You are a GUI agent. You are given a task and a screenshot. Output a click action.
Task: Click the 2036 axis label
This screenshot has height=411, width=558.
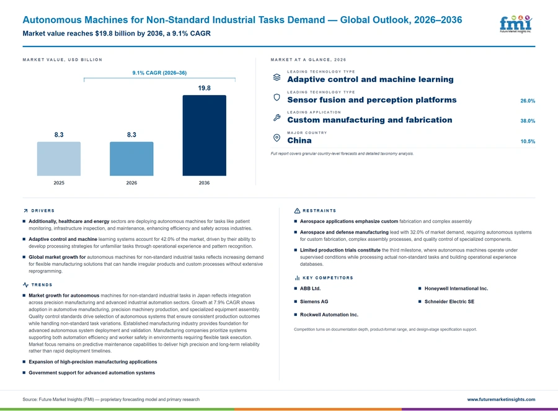tap(204, 183)
